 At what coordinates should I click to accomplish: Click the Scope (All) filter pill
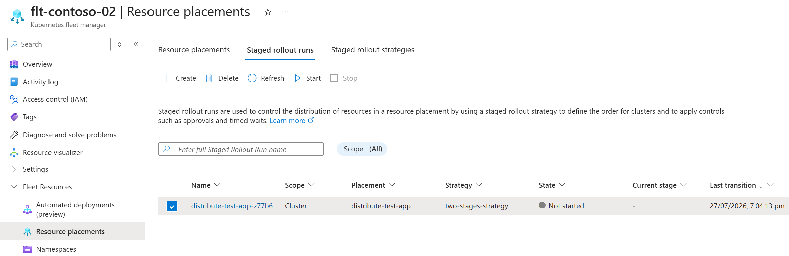(362, 149)
